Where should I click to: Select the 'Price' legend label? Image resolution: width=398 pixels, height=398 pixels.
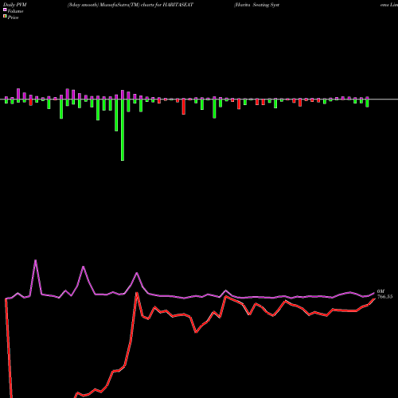pyautogui.click(x=13, y=18)
